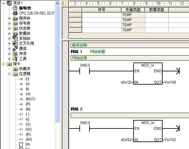Select the output coil -( ) instruction
189x149 pixels.
pyautogui.click(x=27, y=114)
